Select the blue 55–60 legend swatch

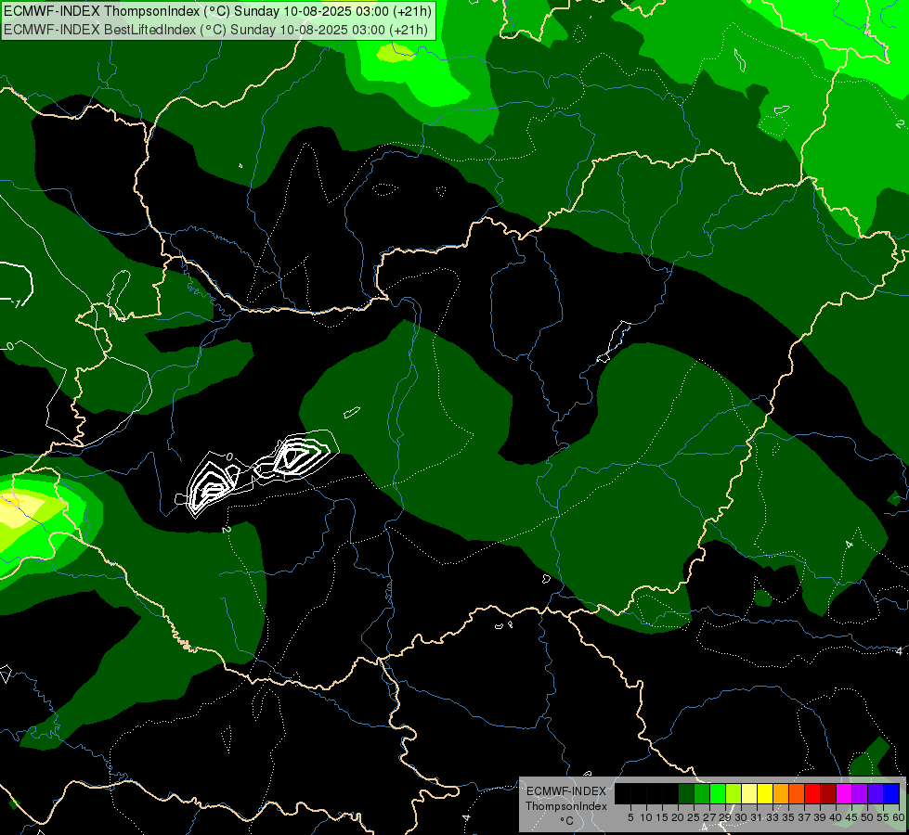point(891,793)
